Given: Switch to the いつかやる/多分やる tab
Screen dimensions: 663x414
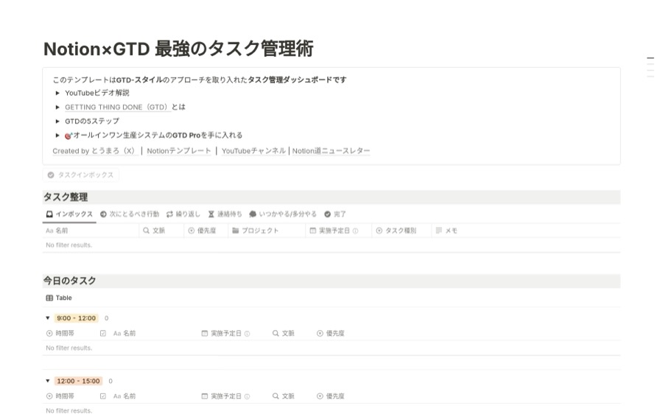Looking at the screenshot, I should click(x=283, y=214).
